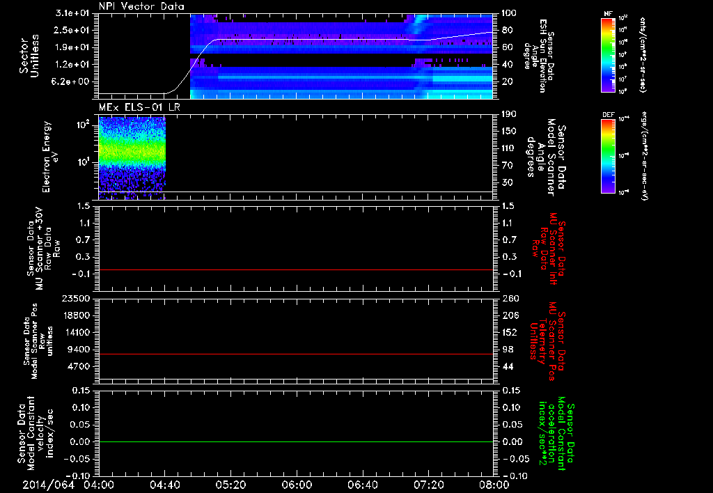Click the "152" telemetry tick label

tap(509, 332)
